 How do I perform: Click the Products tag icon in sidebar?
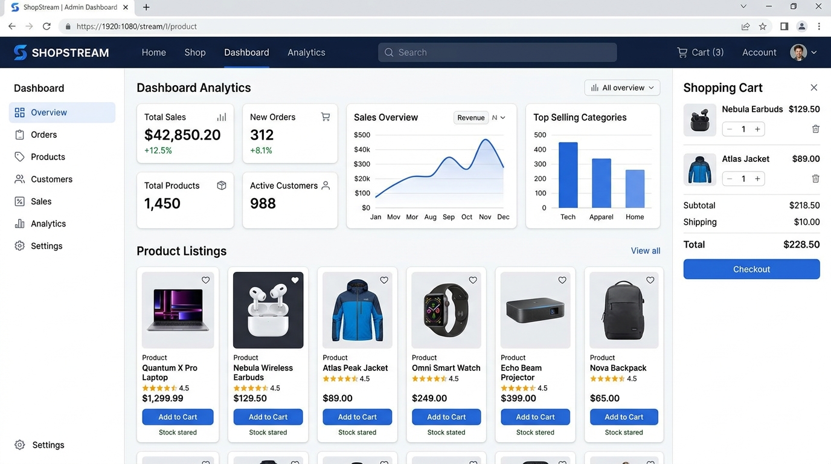[19, 157]
